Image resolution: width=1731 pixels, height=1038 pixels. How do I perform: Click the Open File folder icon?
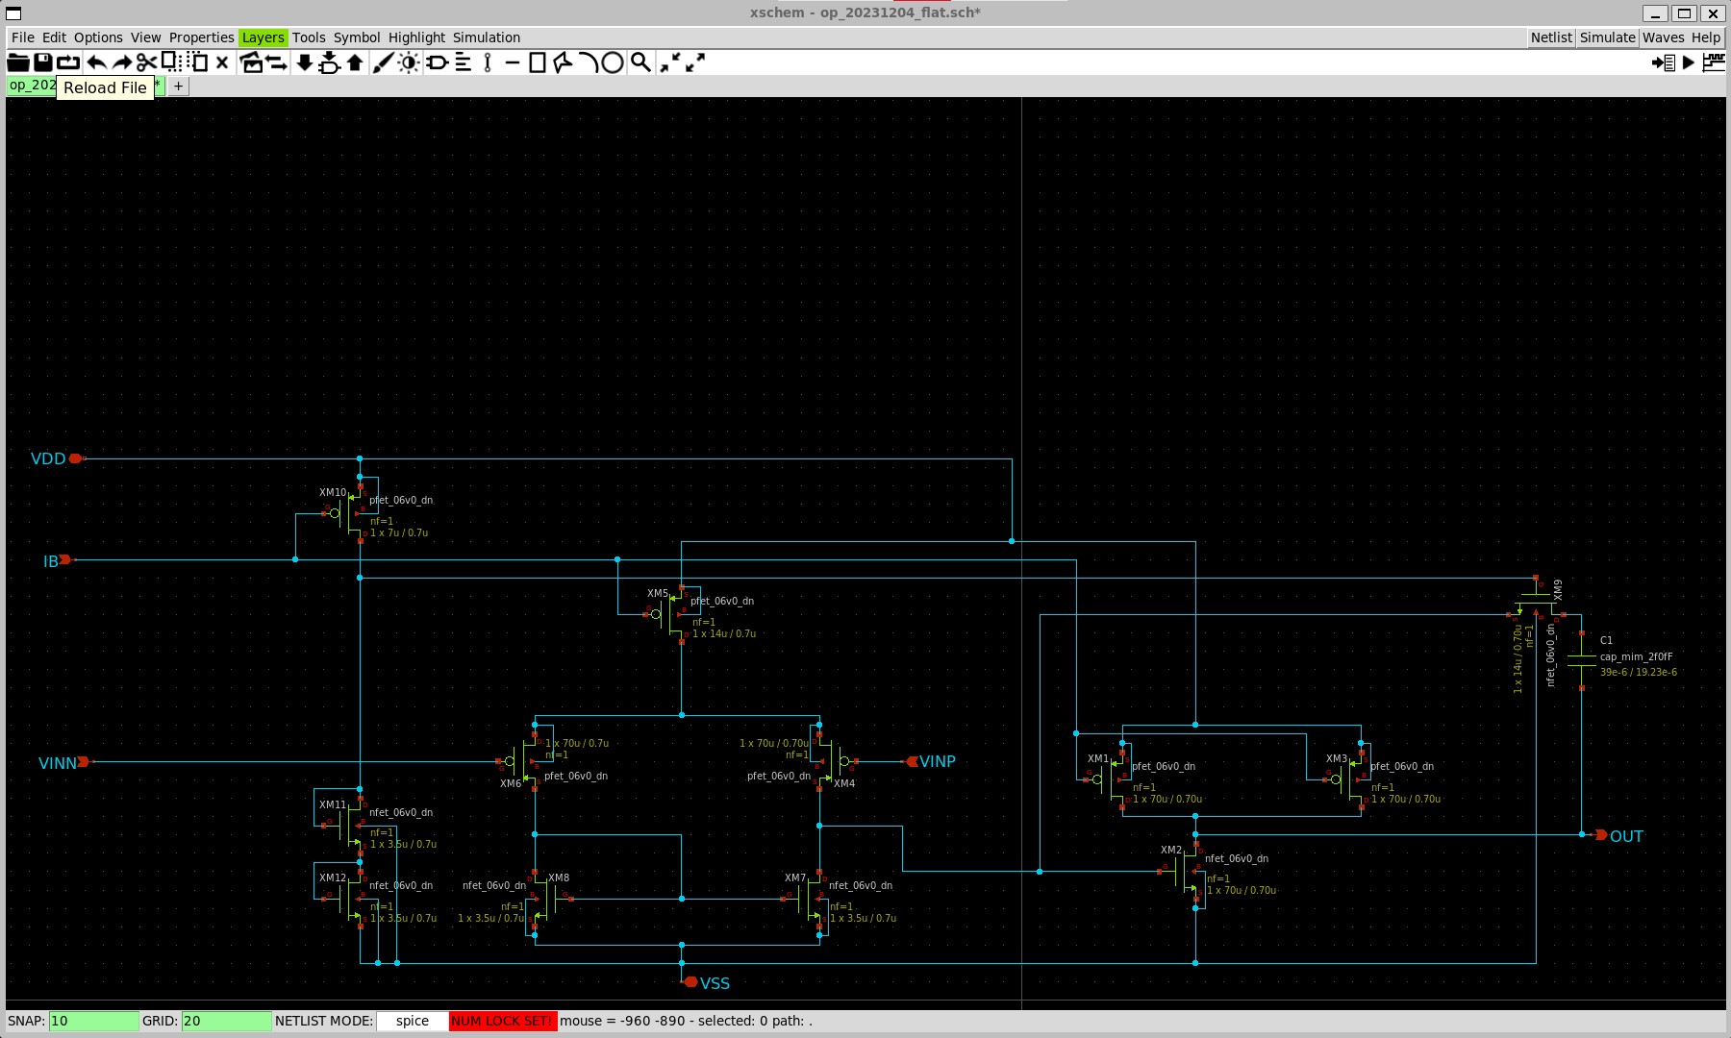click(18, 62)
